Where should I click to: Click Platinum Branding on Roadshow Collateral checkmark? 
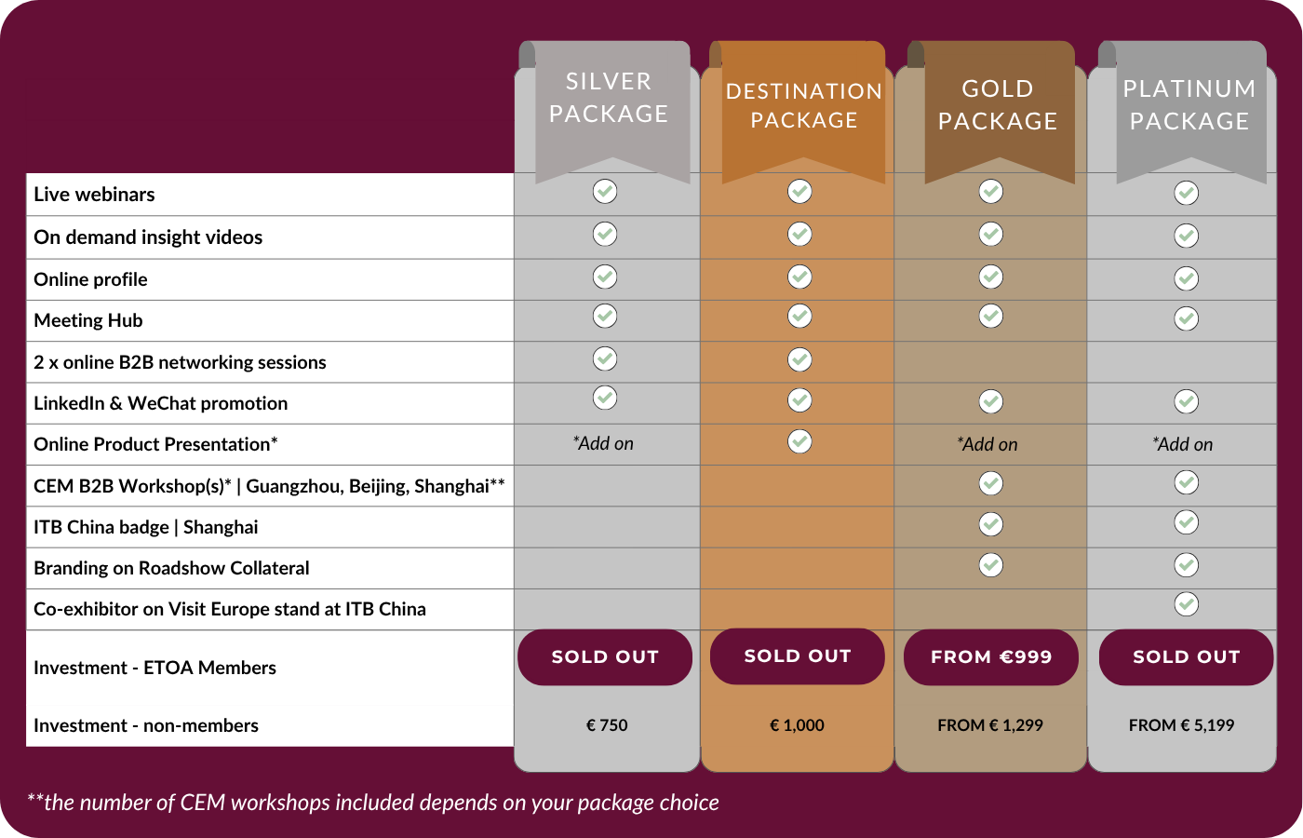tap(1186, 565)
